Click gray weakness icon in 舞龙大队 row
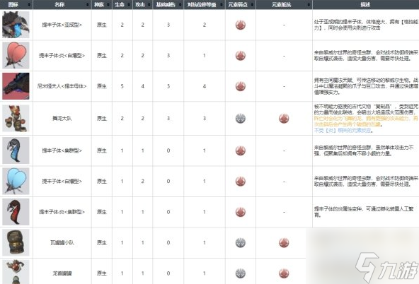The image size is (419, 284). coord(241,119)
